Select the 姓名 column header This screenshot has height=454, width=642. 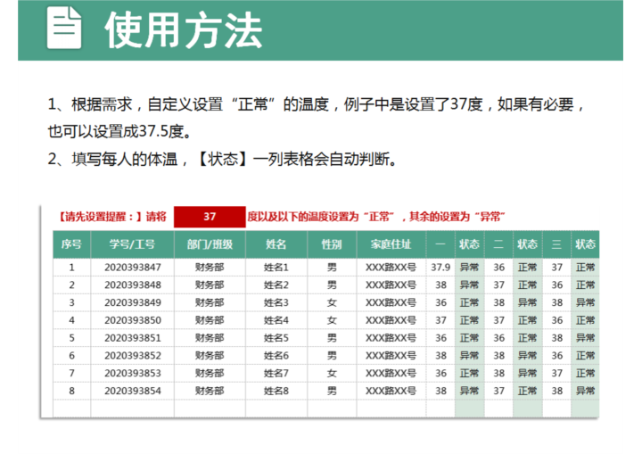click(x=276, y=244)
